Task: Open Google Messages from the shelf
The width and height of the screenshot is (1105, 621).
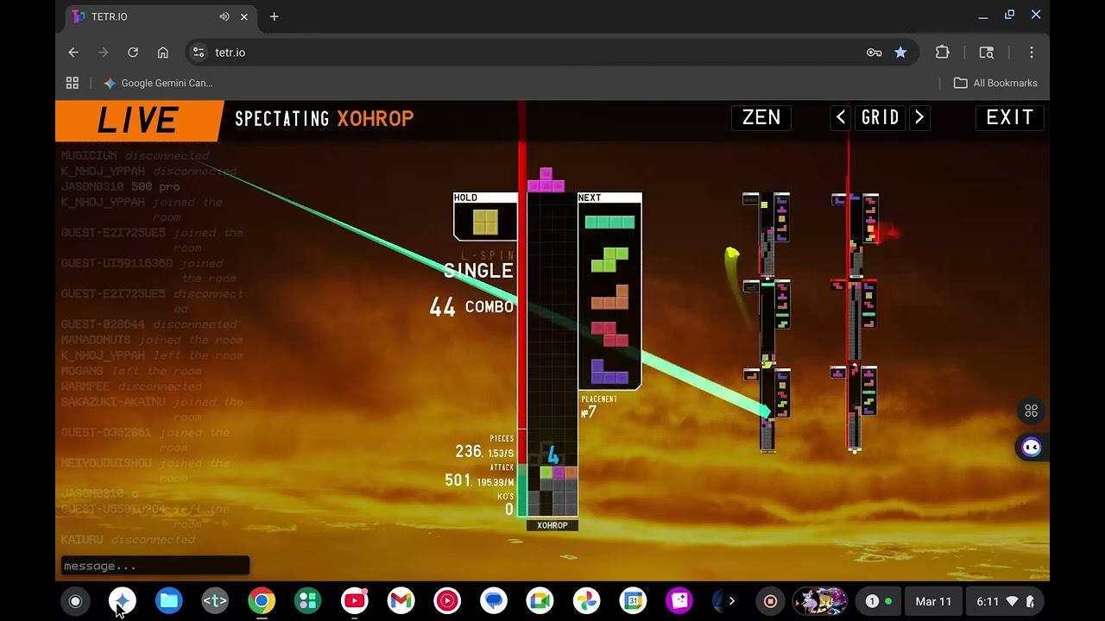Action: click(494, 601)
